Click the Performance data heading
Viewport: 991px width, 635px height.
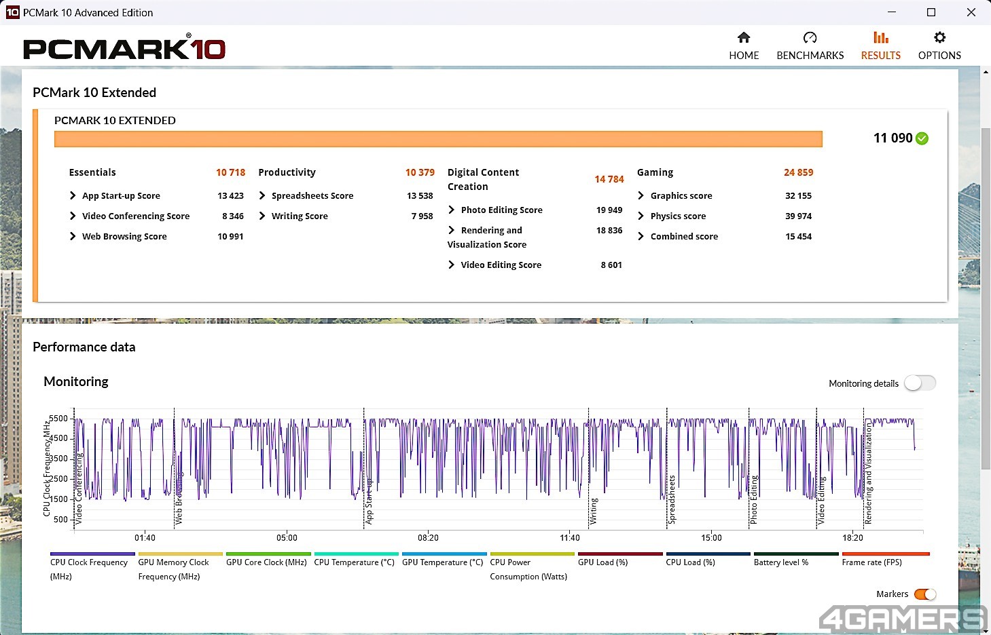click(x=84, y=347)
